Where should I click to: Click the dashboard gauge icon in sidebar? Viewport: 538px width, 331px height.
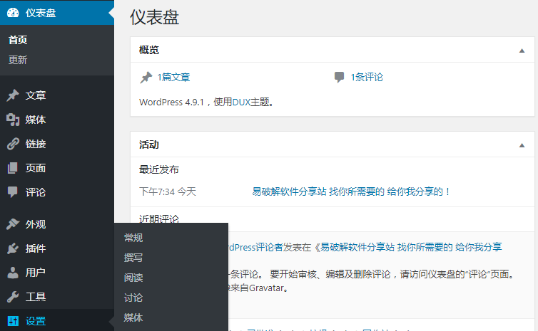click(13, 12)
